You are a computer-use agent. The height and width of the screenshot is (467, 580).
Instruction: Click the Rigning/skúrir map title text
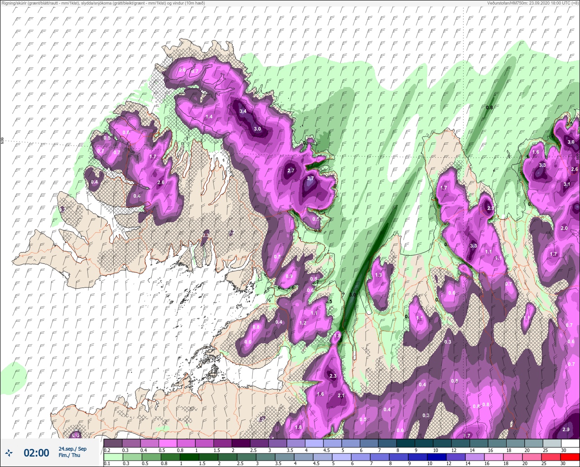(x=103, y=3)
